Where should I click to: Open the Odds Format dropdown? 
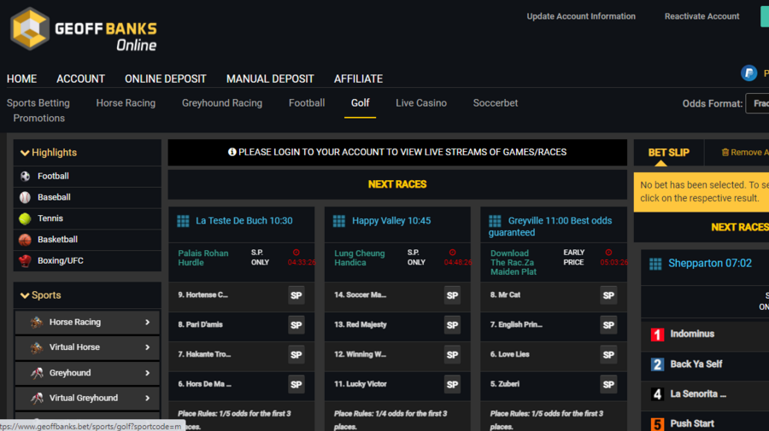pyautogui.click(x=757, y=103)
